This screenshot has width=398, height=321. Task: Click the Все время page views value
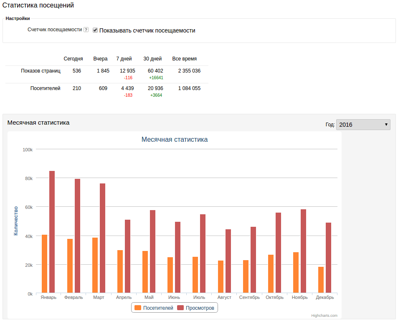(189, 71)
